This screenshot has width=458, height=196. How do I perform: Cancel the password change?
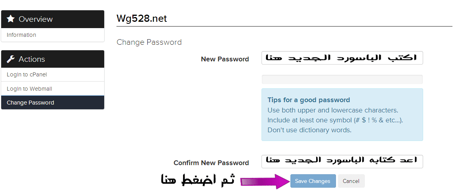pyautogui.click(x=351, y=181)
